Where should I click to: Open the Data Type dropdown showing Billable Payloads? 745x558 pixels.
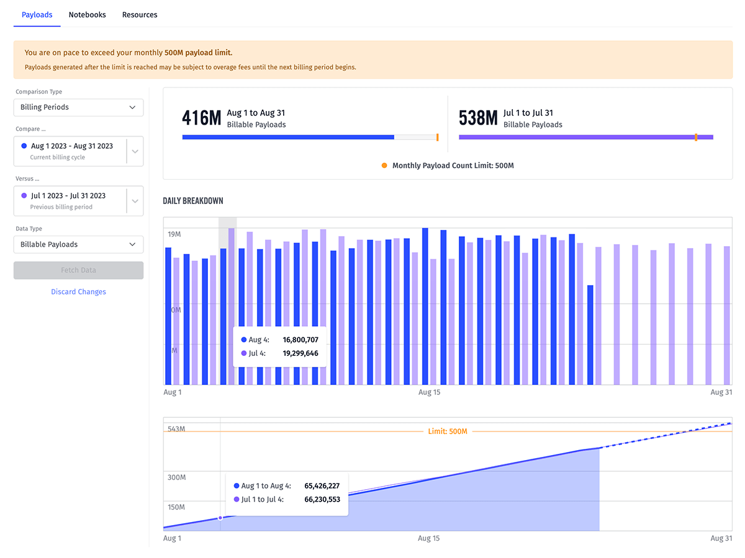point(78,244)
